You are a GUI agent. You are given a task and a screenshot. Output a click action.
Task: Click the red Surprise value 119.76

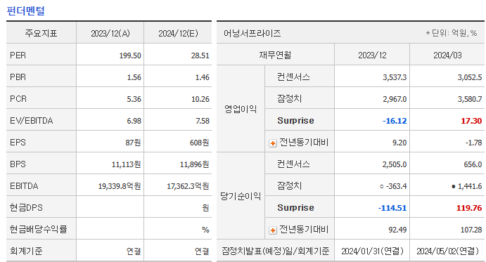tap(469, 208)
